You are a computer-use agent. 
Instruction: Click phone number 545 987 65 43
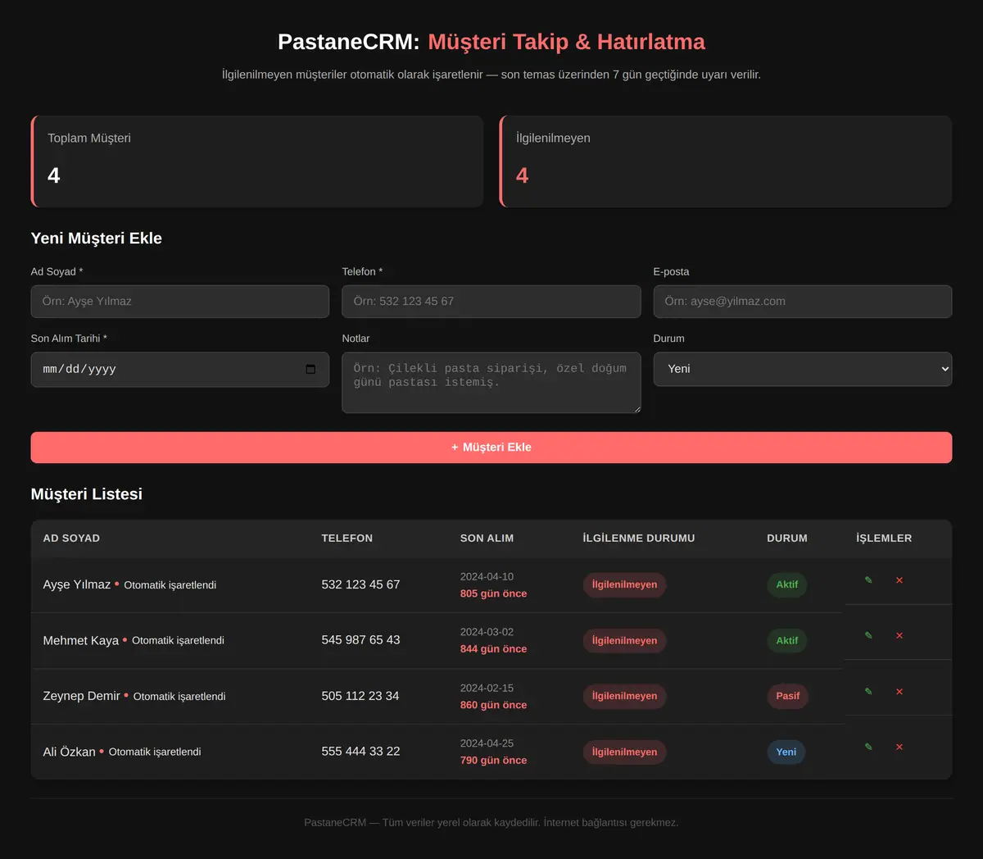(361, 640)
